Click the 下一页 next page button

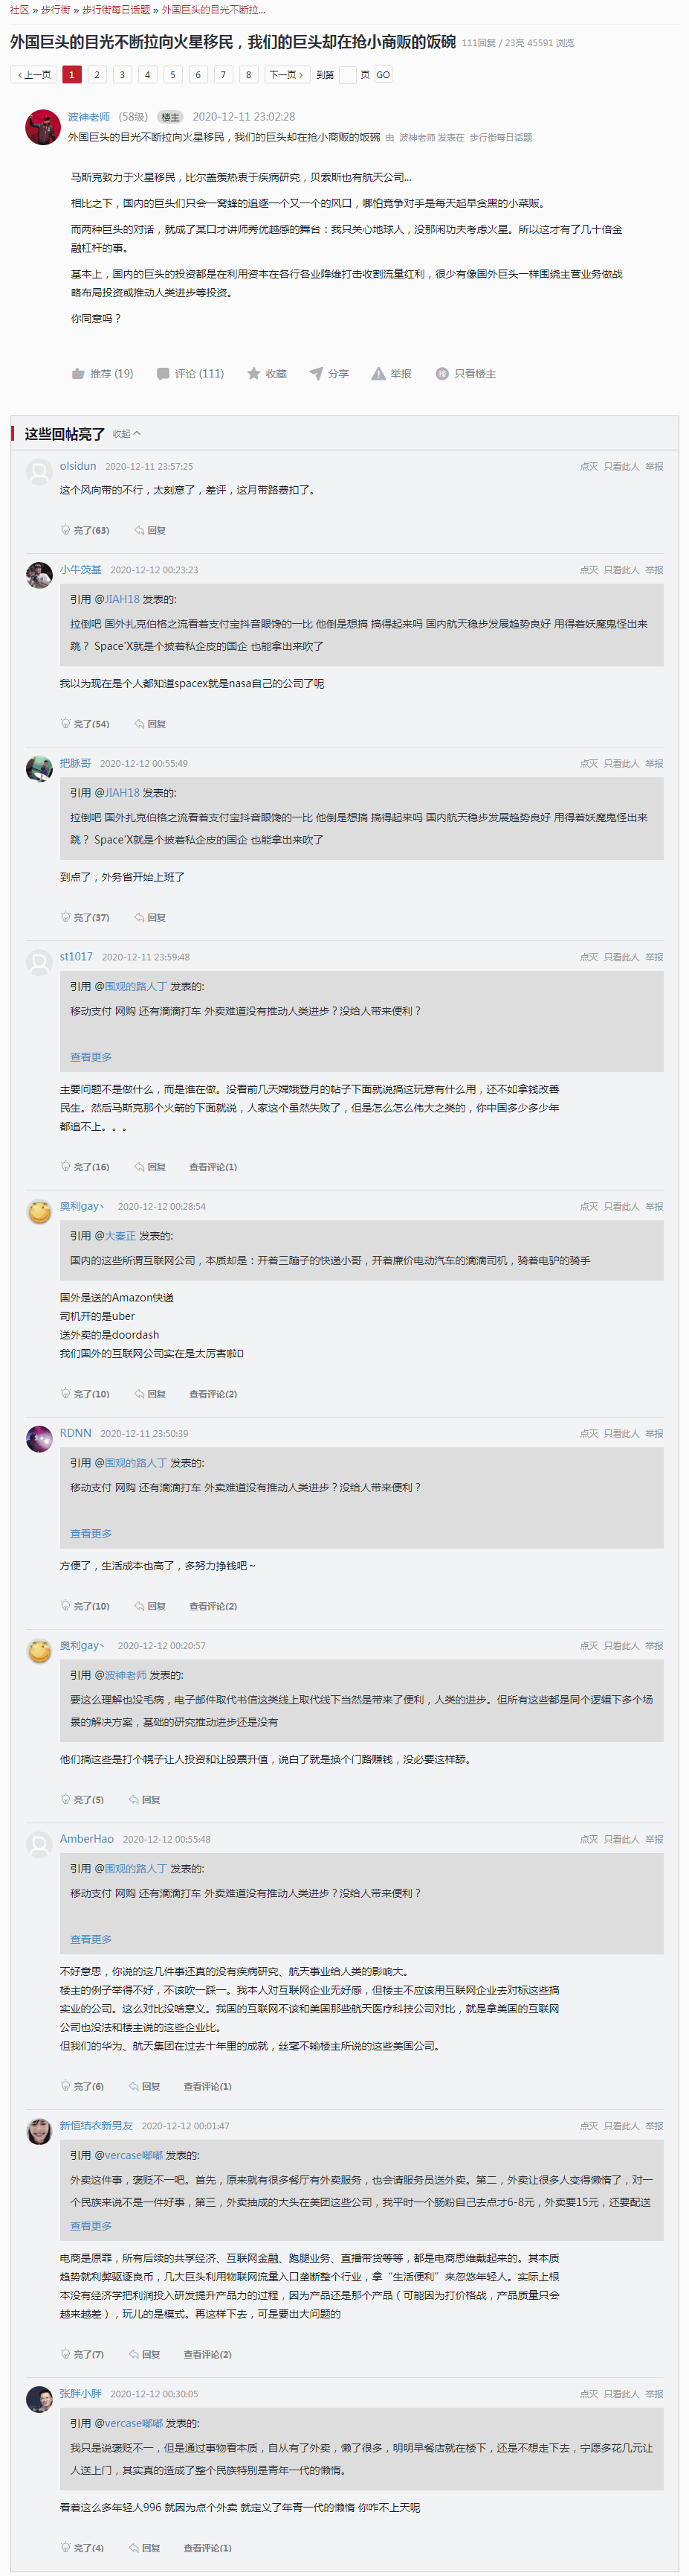pos(285,75)
